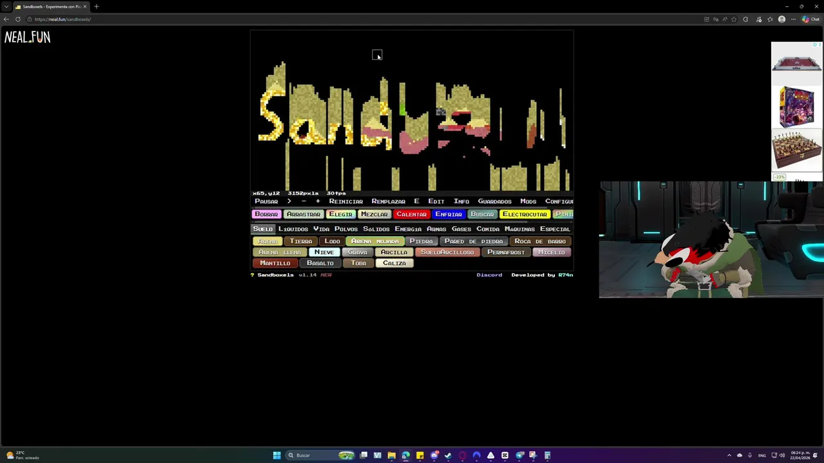Viewport: 824px width, 463px height.
Task: Select the Tierra element
Action: [301, 241]
